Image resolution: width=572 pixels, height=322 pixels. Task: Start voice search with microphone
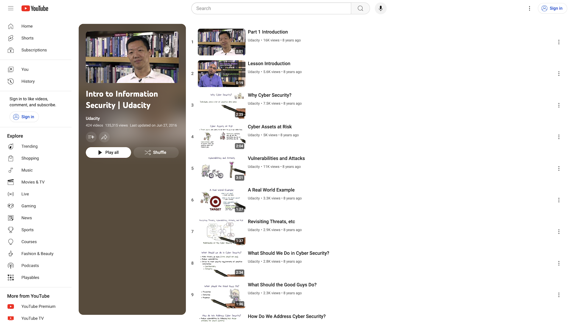point(380,8)
